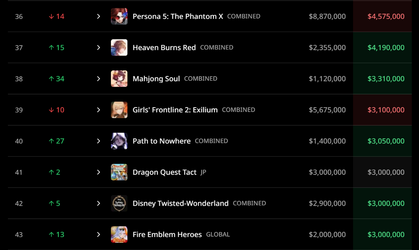Screen dimensions: 419x250
Task: Click the Heaven Burns Red game icon
Action: (x=119, y=47)
